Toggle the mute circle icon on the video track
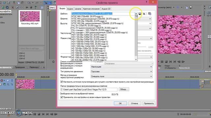The width and height of the screenshot is (211, 118). pyautogui.click(x=8, y=80)
